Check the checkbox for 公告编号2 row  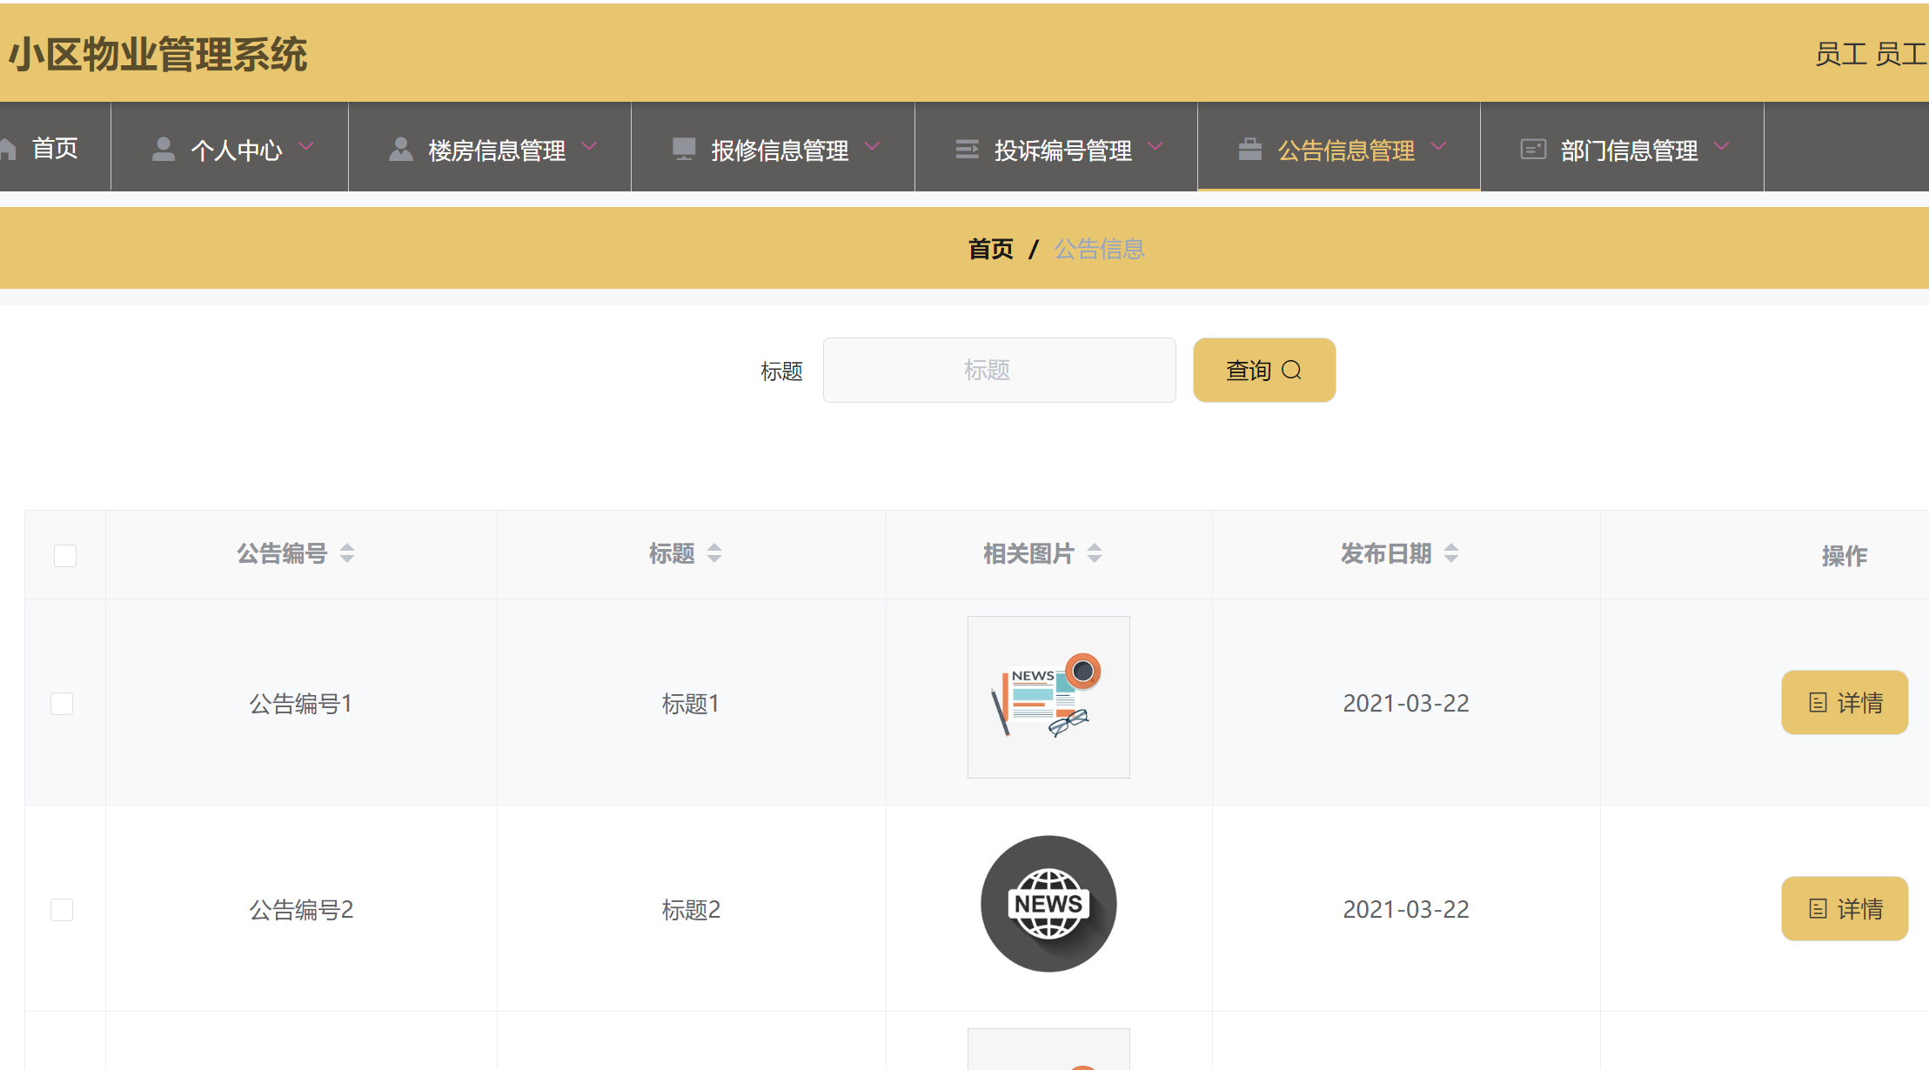coord(62,910)
